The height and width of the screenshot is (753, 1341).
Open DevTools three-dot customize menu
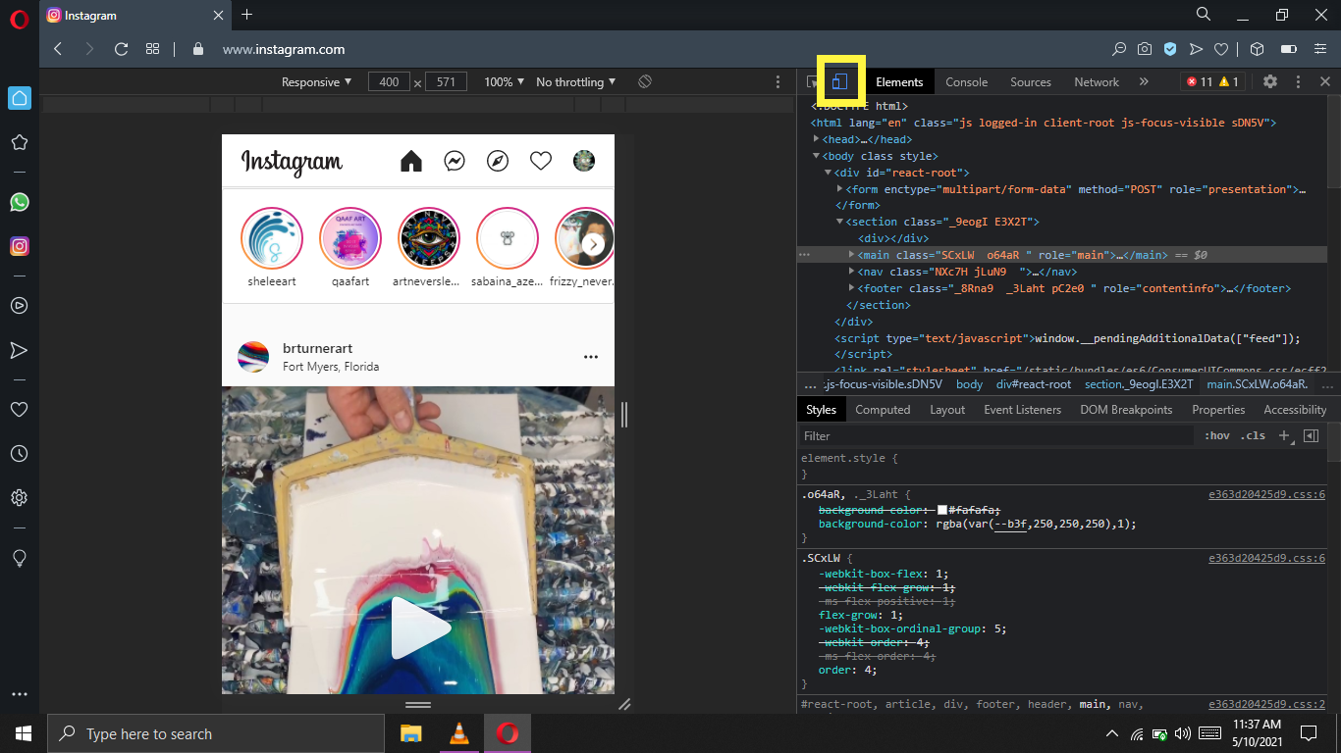tap(1298, 81)
